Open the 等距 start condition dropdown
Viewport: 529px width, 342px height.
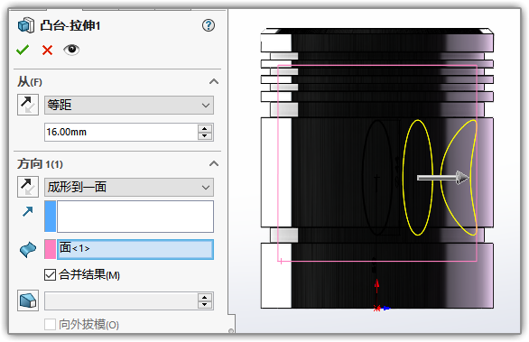tap(129, 105)
